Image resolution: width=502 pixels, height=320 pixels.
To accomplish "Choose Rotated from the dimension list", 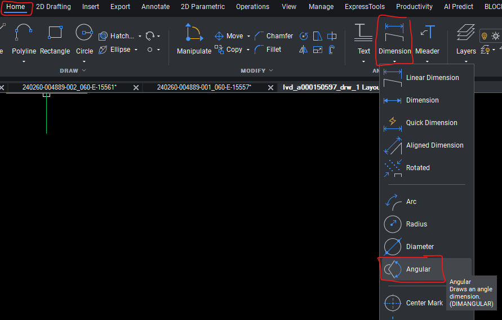I will (426, 168).
